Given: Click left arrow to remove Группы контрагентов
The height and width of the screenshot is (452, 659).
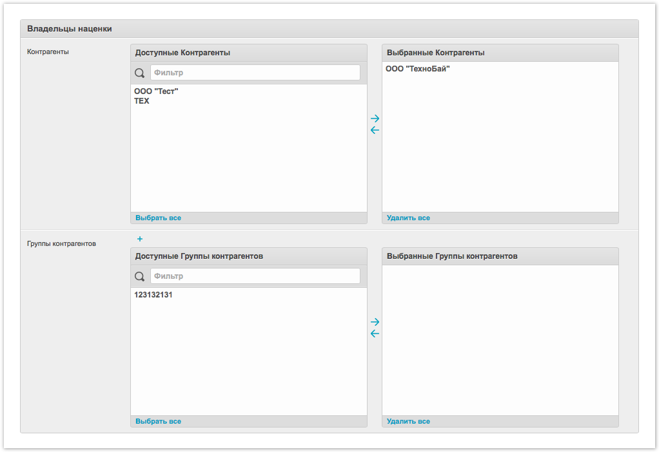Looking at the screenshot, I should pyautogui.click(x=375, y=334).
